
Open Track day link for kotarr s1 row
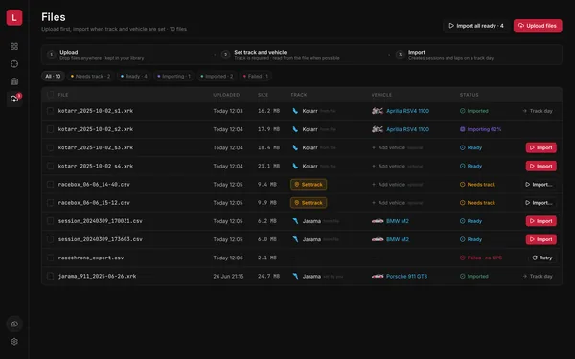538,111
